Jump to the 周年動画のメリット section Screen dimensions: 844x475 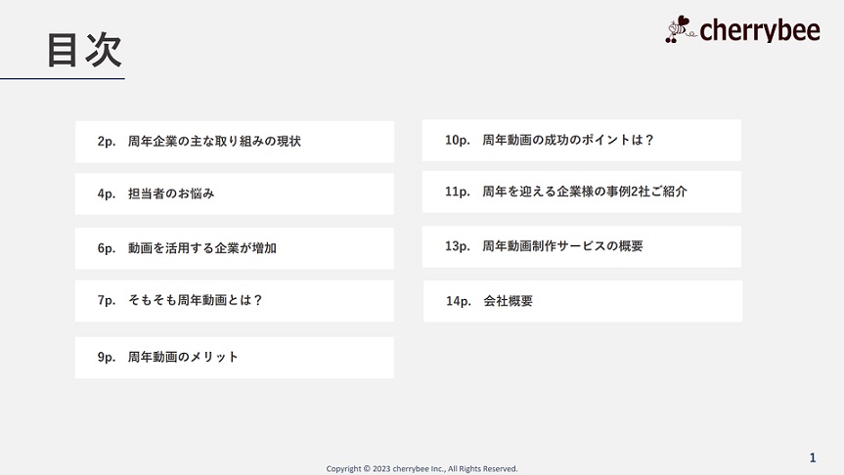pos(234,357)
